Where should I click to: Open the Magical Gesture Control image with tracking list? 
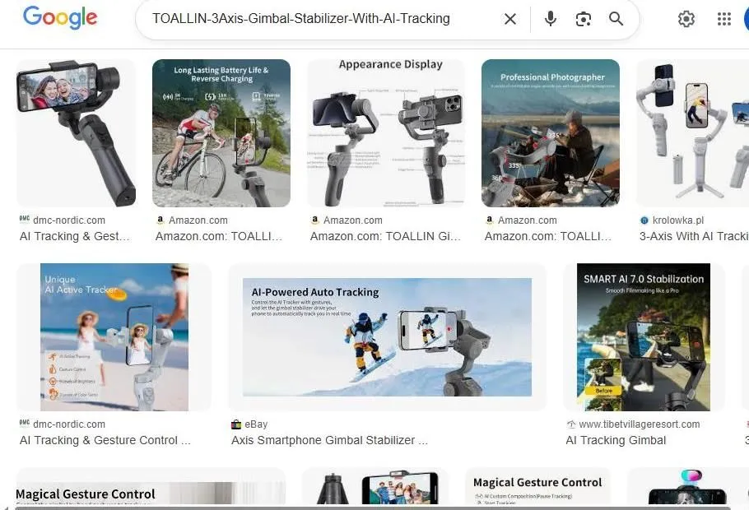[537, 486]
